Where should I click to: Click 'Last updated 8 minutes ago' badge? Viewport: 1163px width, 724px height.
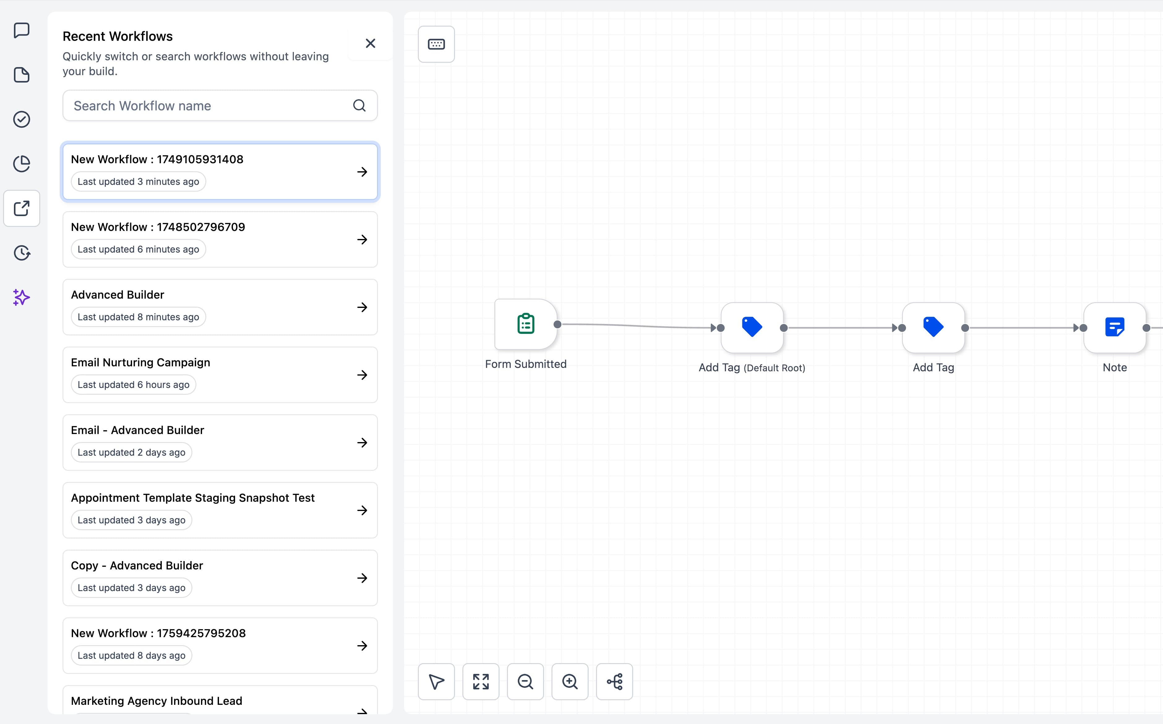(x=139, y=317)
